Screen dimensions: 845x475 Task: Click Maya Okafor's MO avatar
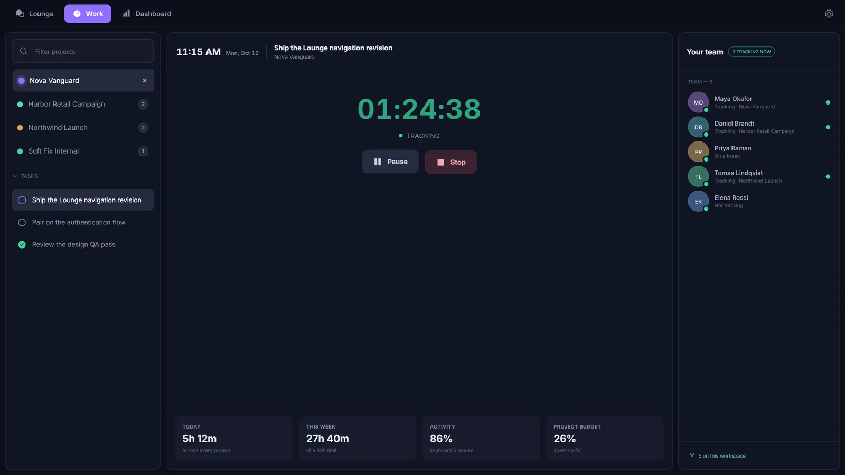pos(698,102)
